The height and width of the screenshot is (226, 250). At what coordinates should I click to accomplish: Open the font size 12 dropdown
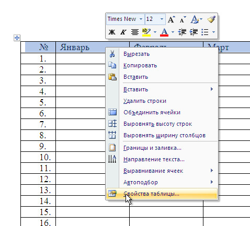coord(162,19)
